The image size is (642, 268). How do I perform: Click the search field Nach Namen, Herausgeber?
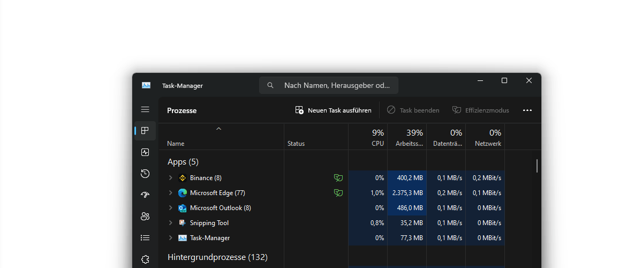tap(328, 85)
